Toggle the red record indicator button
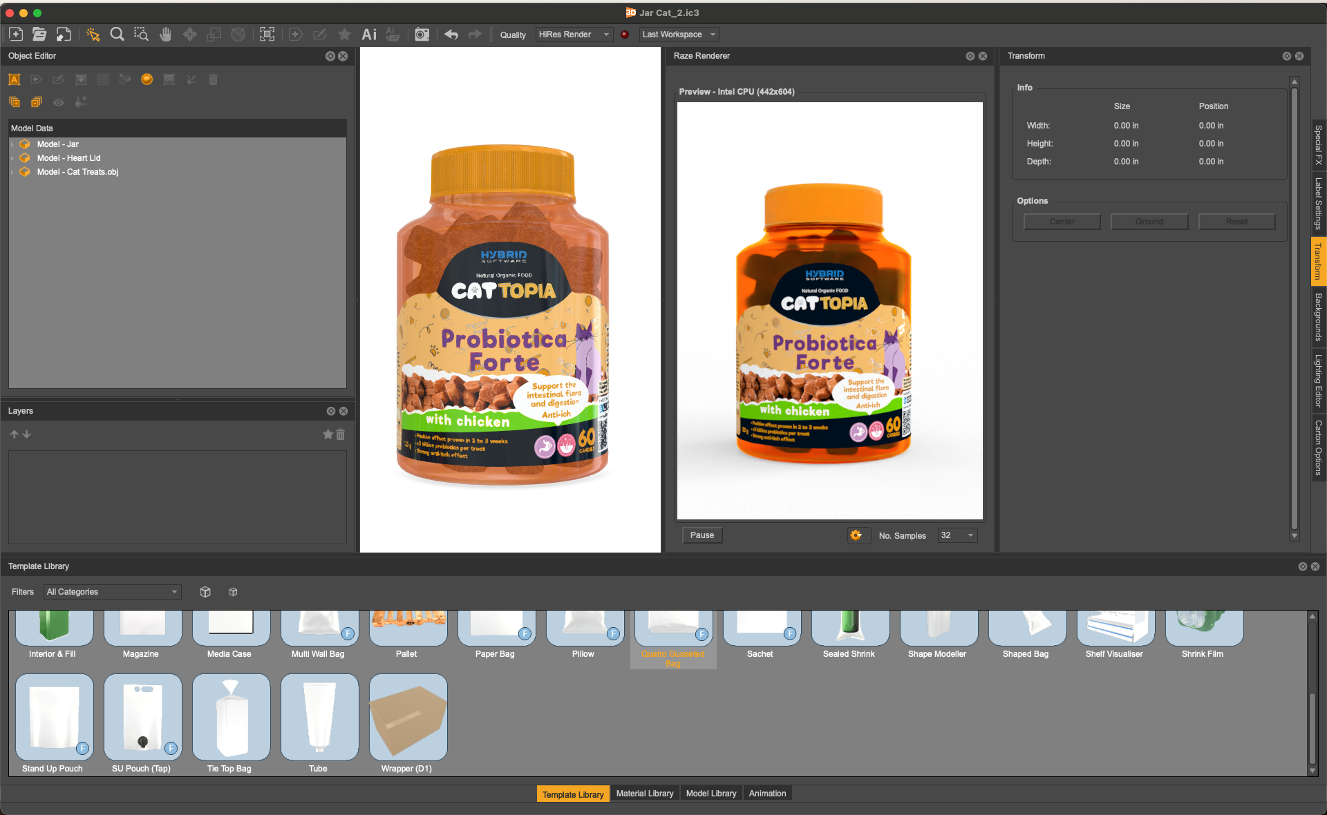1327x815 pixels. (625, 35)
